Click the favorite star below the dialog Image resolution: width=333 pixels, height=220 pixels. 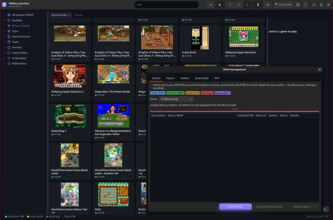pyautogui.click(x=324, y=209)
